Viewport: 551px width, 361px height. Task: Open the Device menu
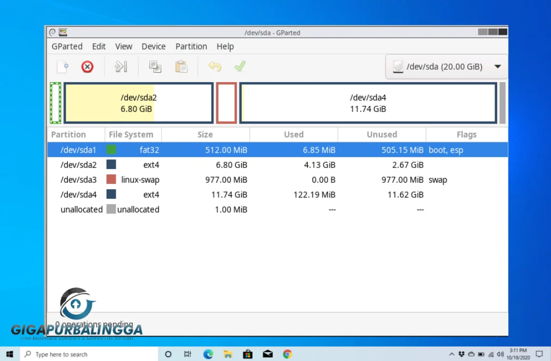click(x=154, y=46)
